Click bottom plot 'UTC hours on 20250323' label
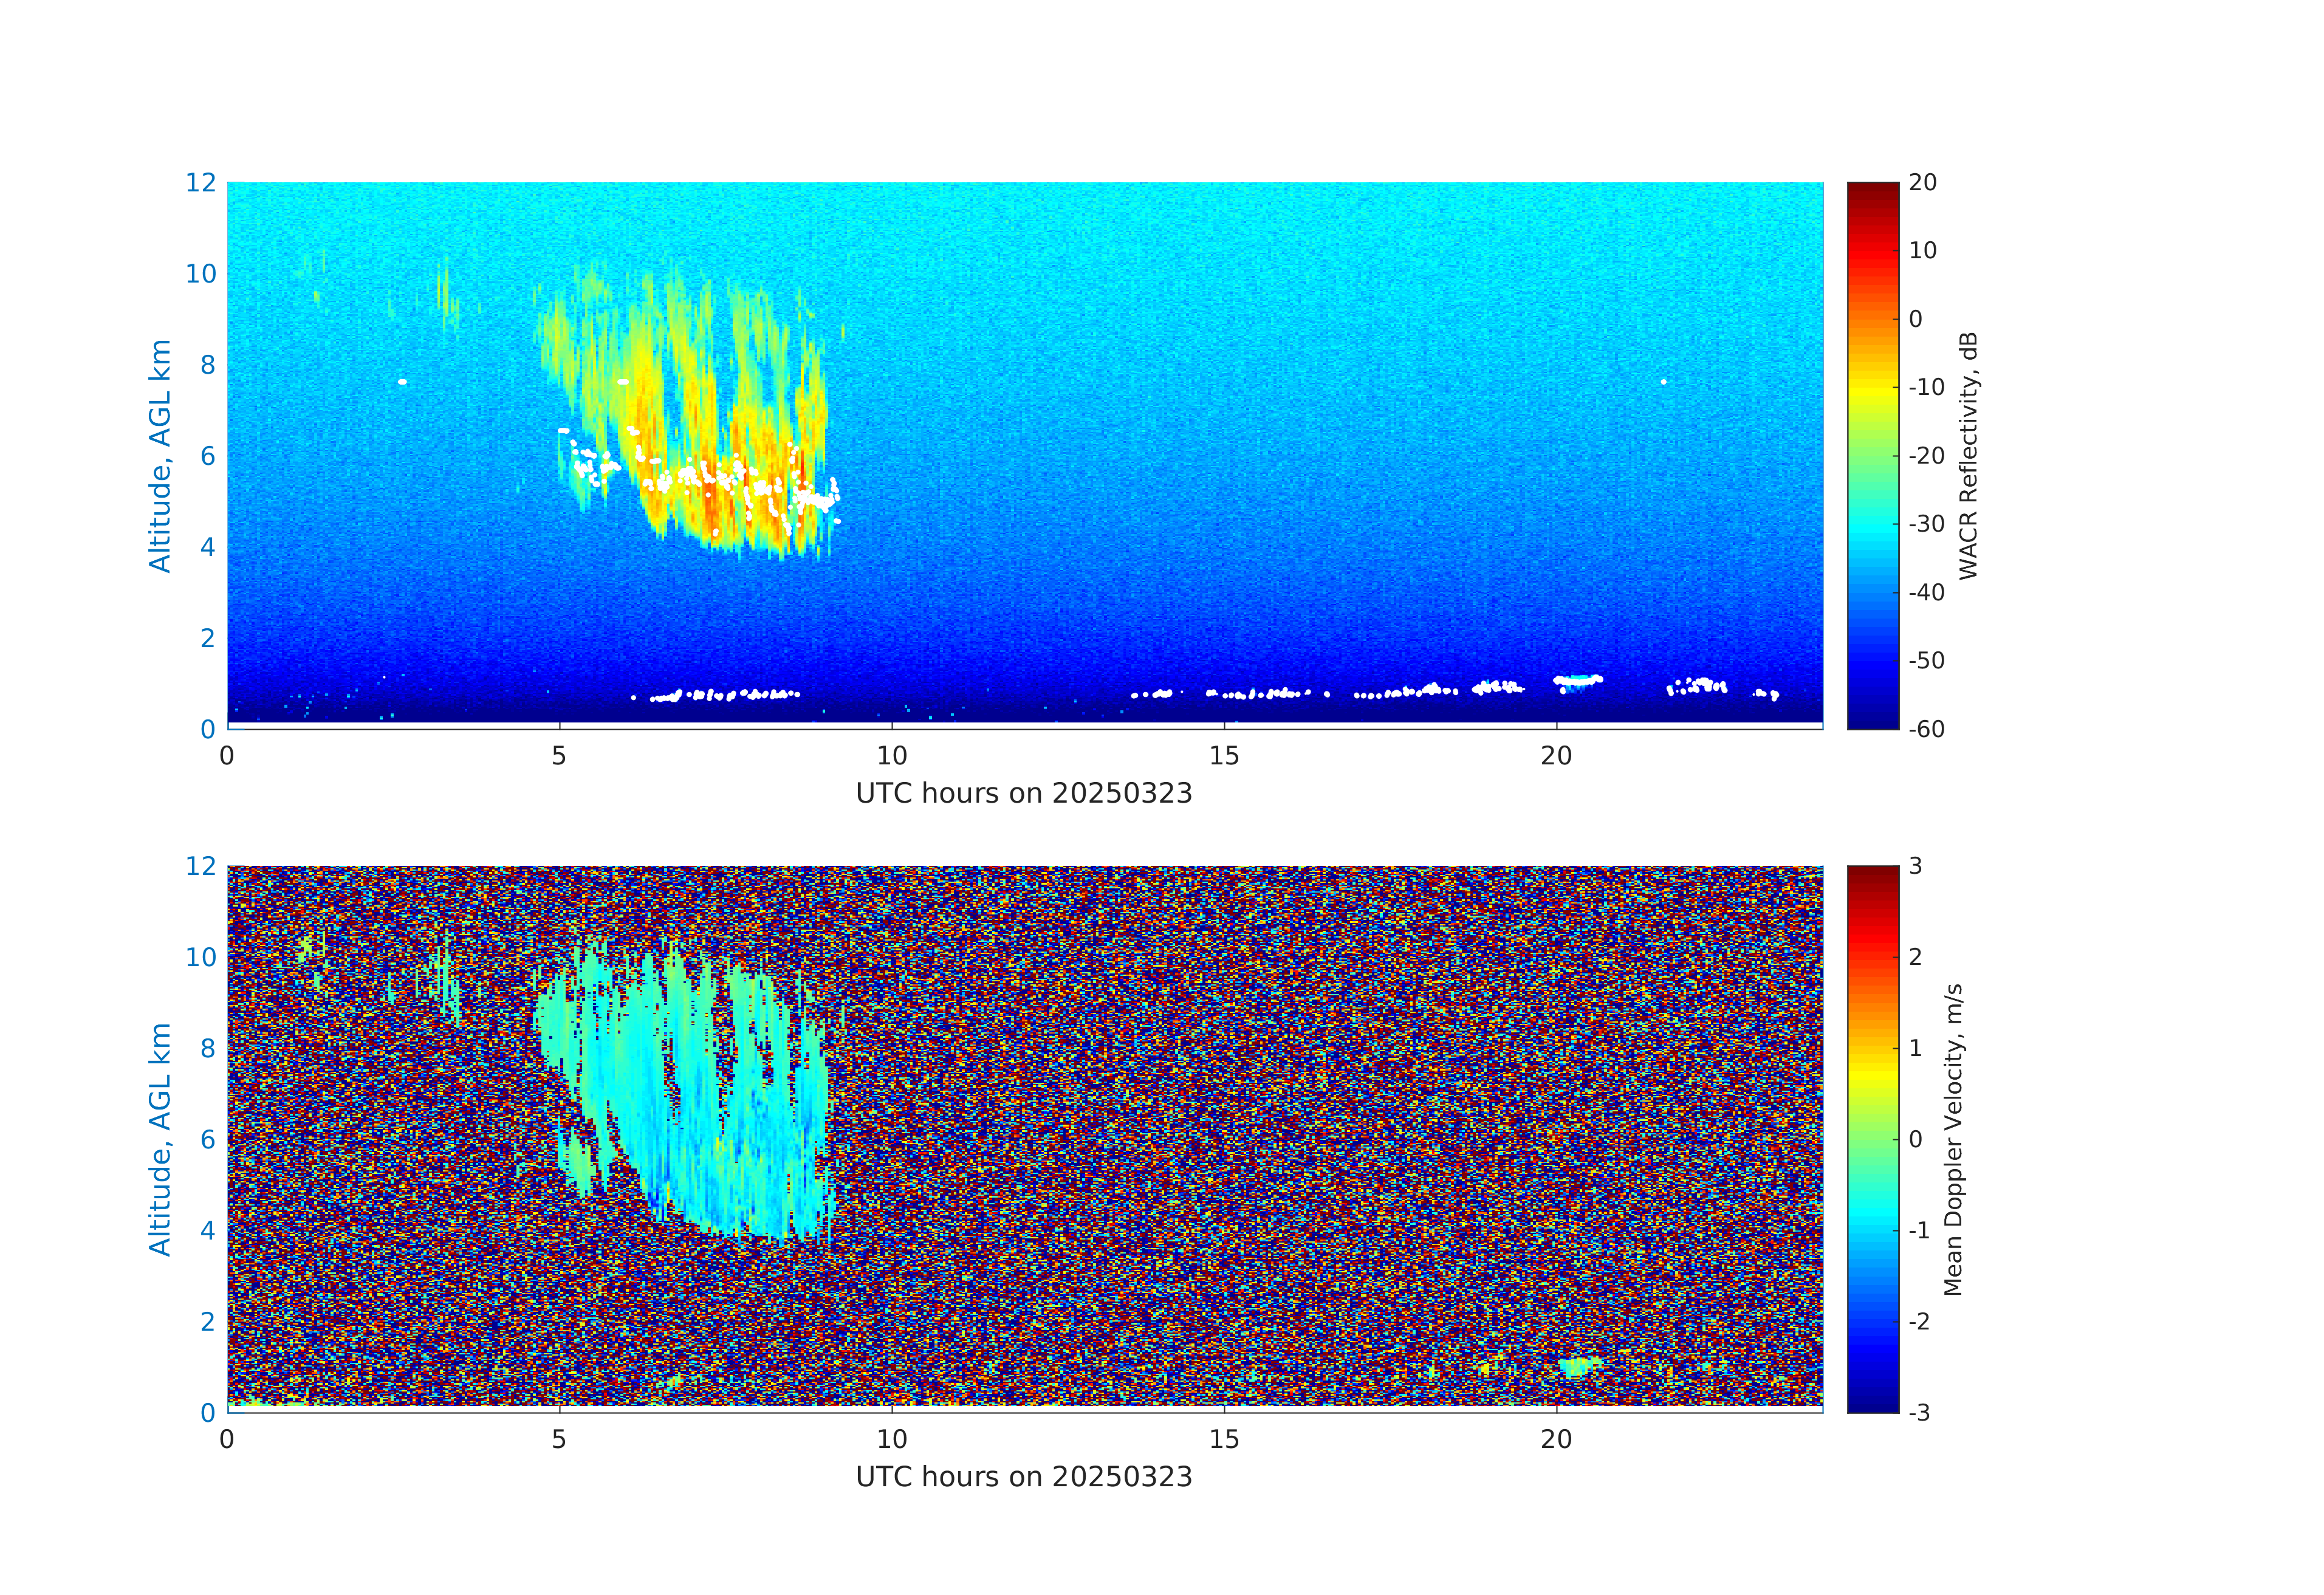The width and height of the screenshot is (2324, 1595). (1024, 1477)
